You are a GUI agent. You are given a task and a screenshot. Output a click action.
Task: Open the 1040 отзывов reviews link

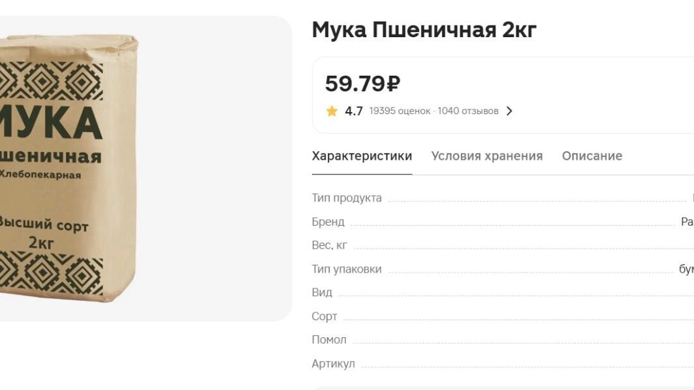468,111
